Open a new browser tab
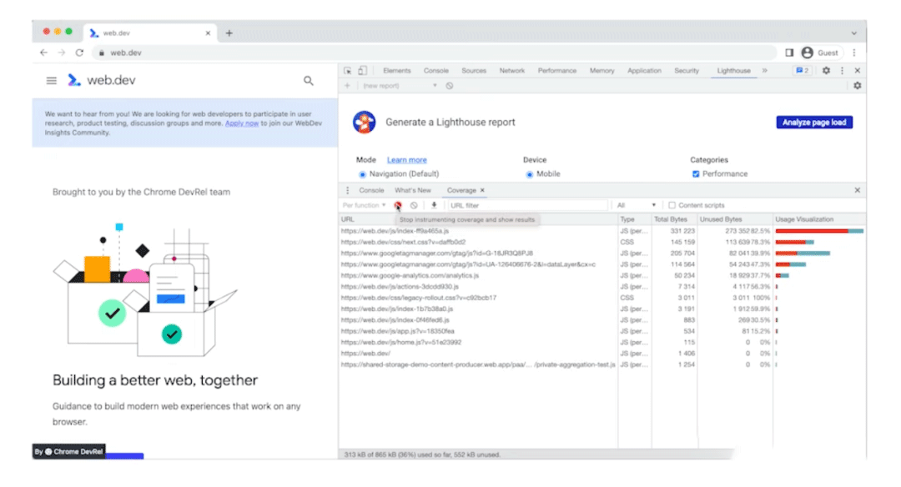Image resolution: width=901 pixels, height=487 pixels. (229, 33)
